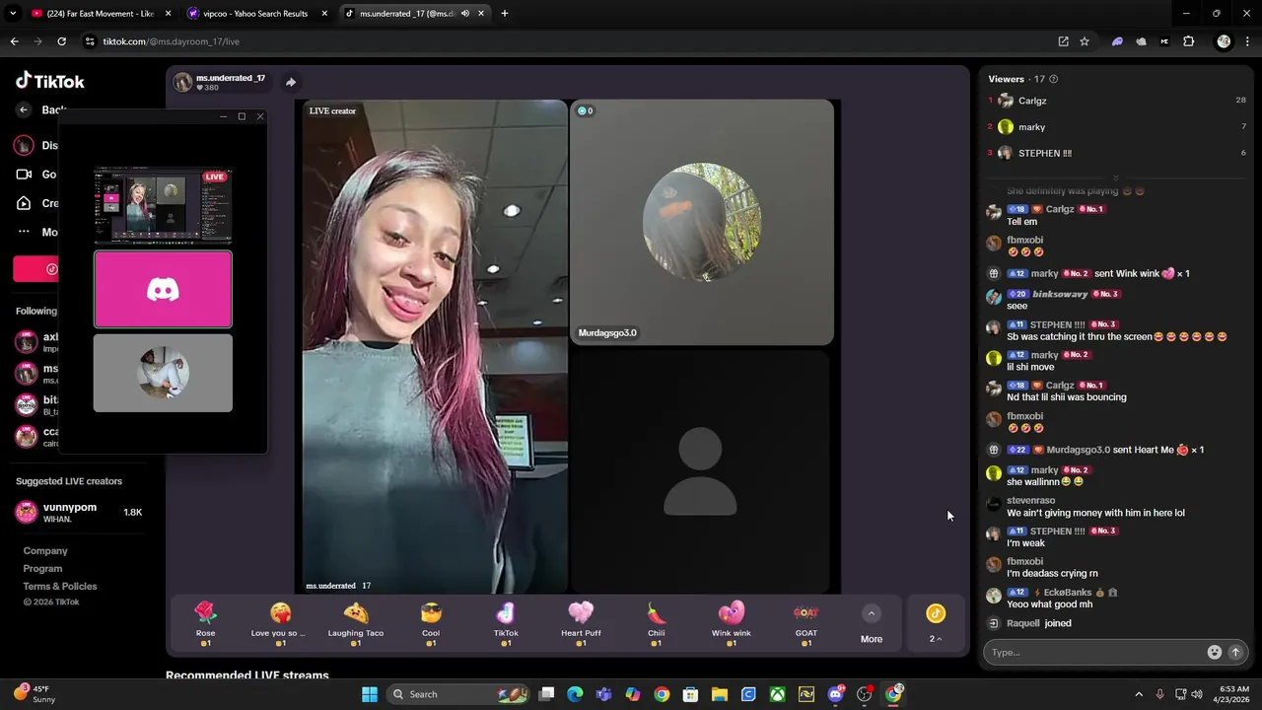Show hidden system tray icons
Viewport: 1262px width, 710px height.
[x=1139, y=694]
